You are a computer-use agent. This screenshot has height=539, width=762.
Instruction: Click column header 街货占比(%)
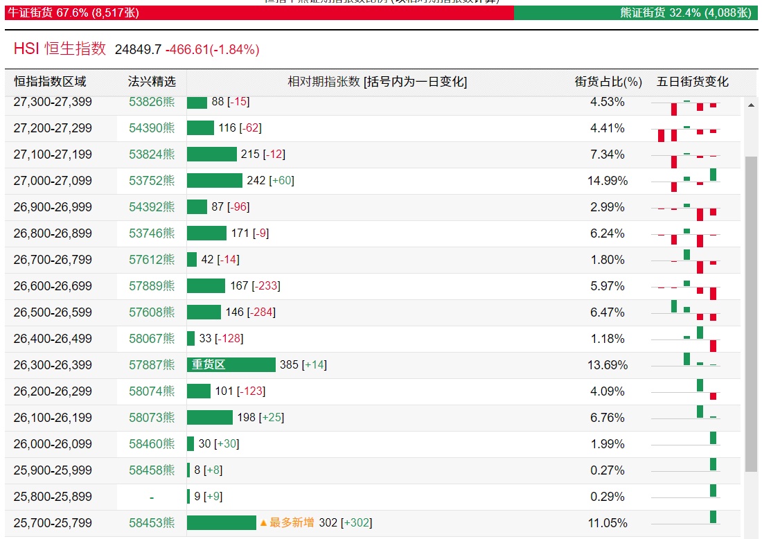(608, 82)
